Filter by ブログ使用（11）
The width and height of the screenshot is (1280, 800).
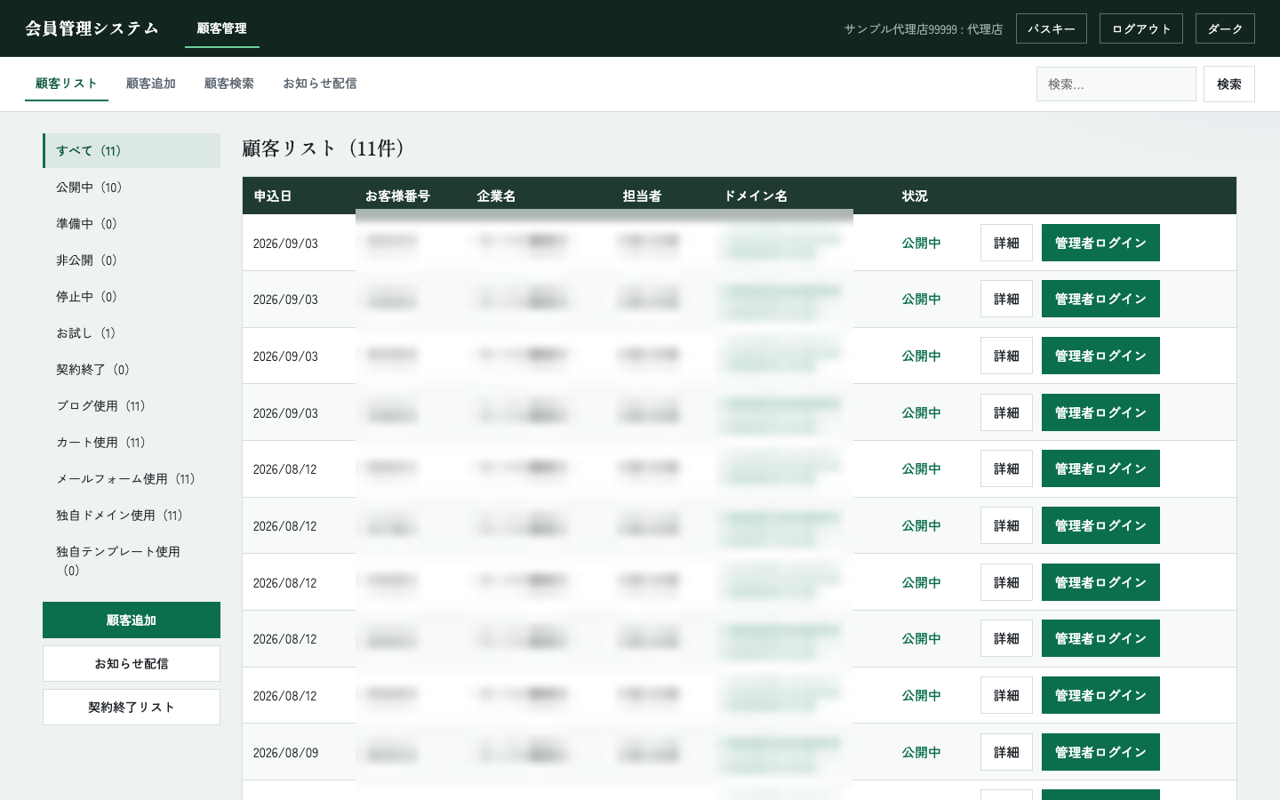(132, 406)
